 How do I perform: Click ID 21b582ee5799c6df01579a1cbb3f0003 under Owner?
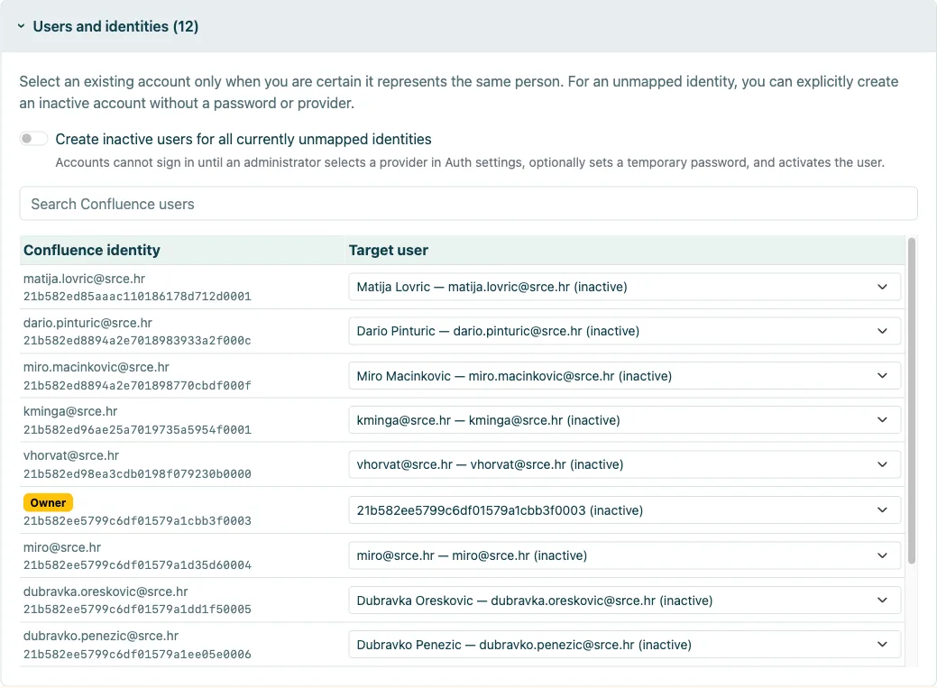click(137, 520)
